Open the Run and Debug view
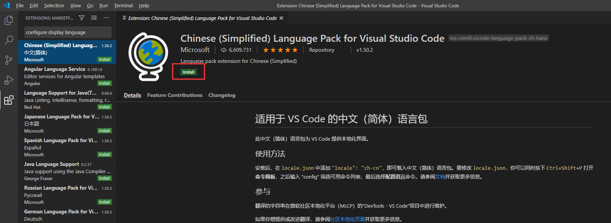 pyautogui.click(x=8, y=80)
